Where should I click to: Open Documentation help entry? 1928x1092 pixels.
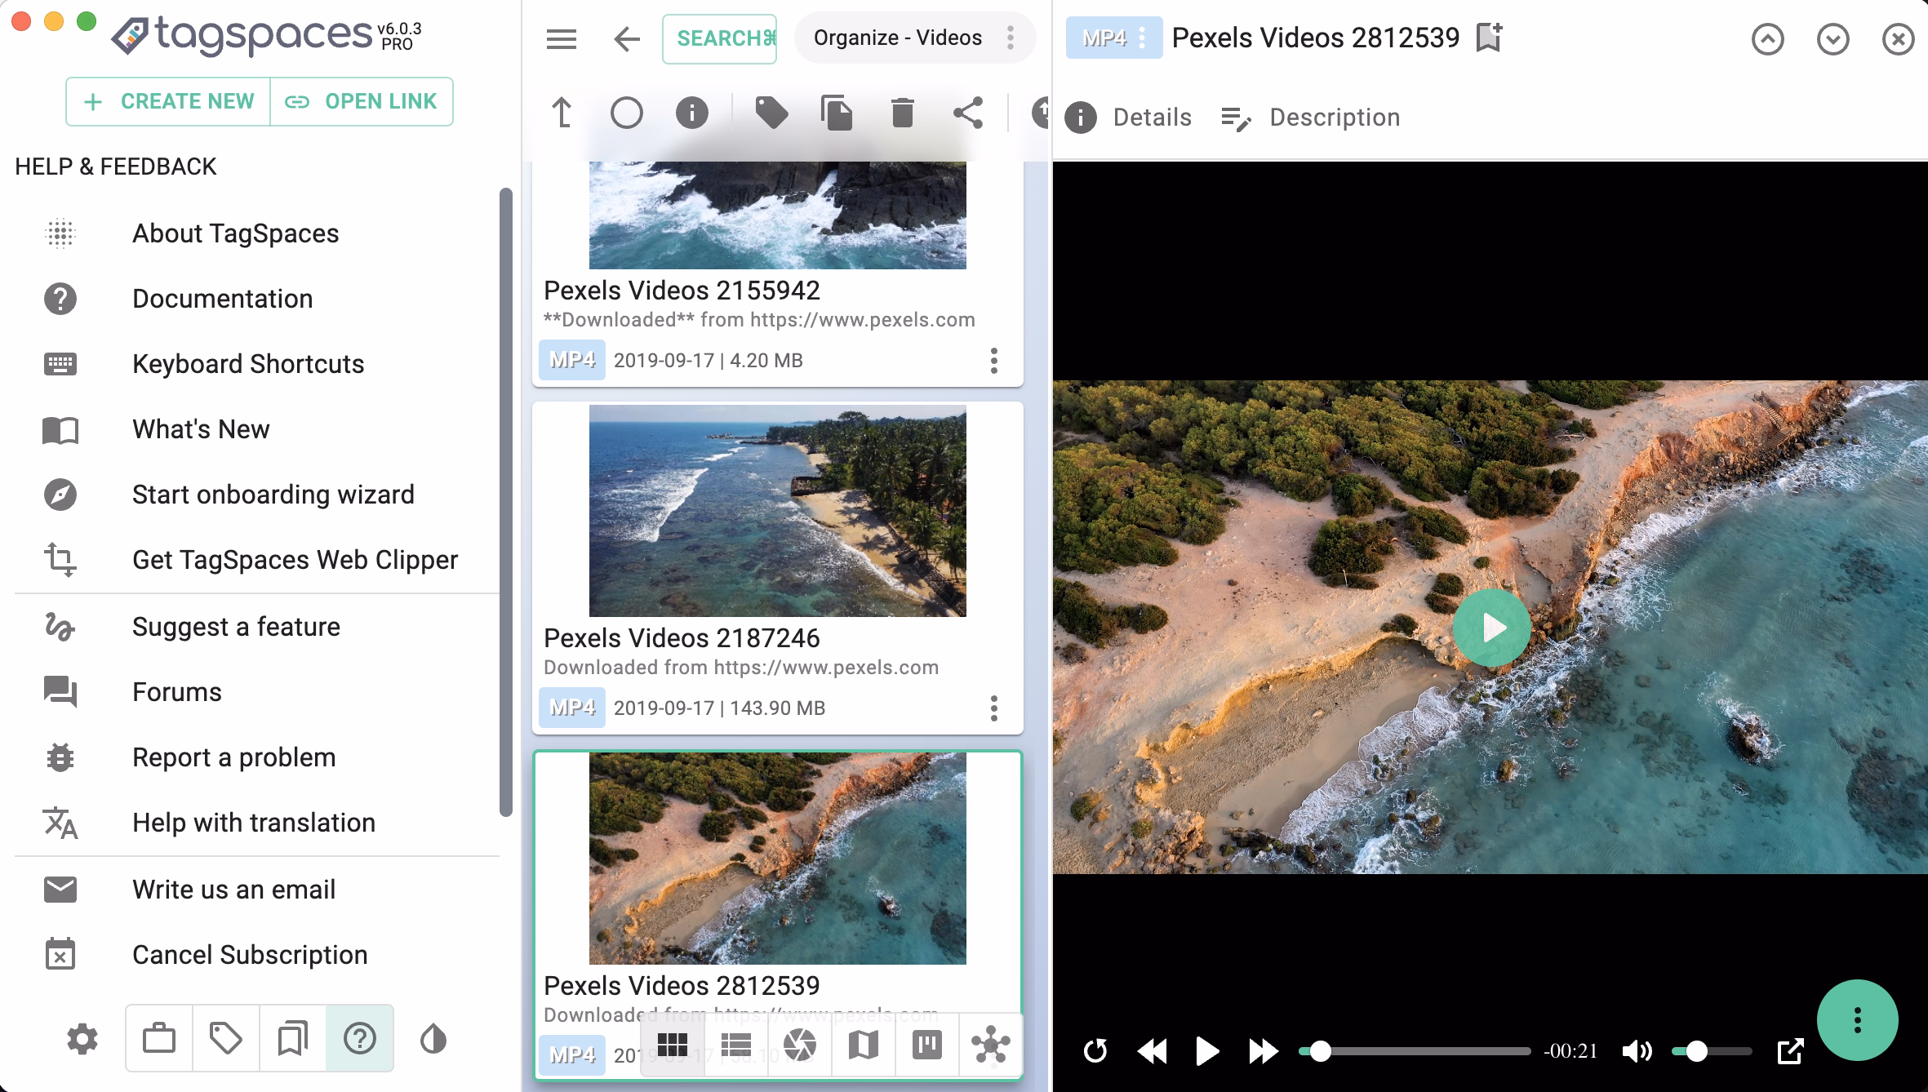(257, 299)
